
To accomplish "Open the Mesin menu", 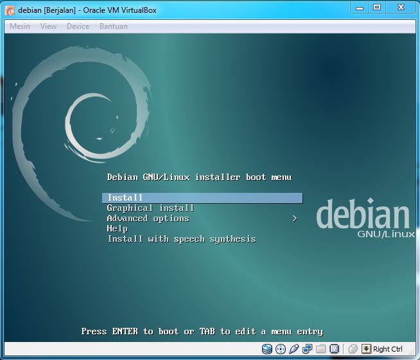I will click(20, 26).
